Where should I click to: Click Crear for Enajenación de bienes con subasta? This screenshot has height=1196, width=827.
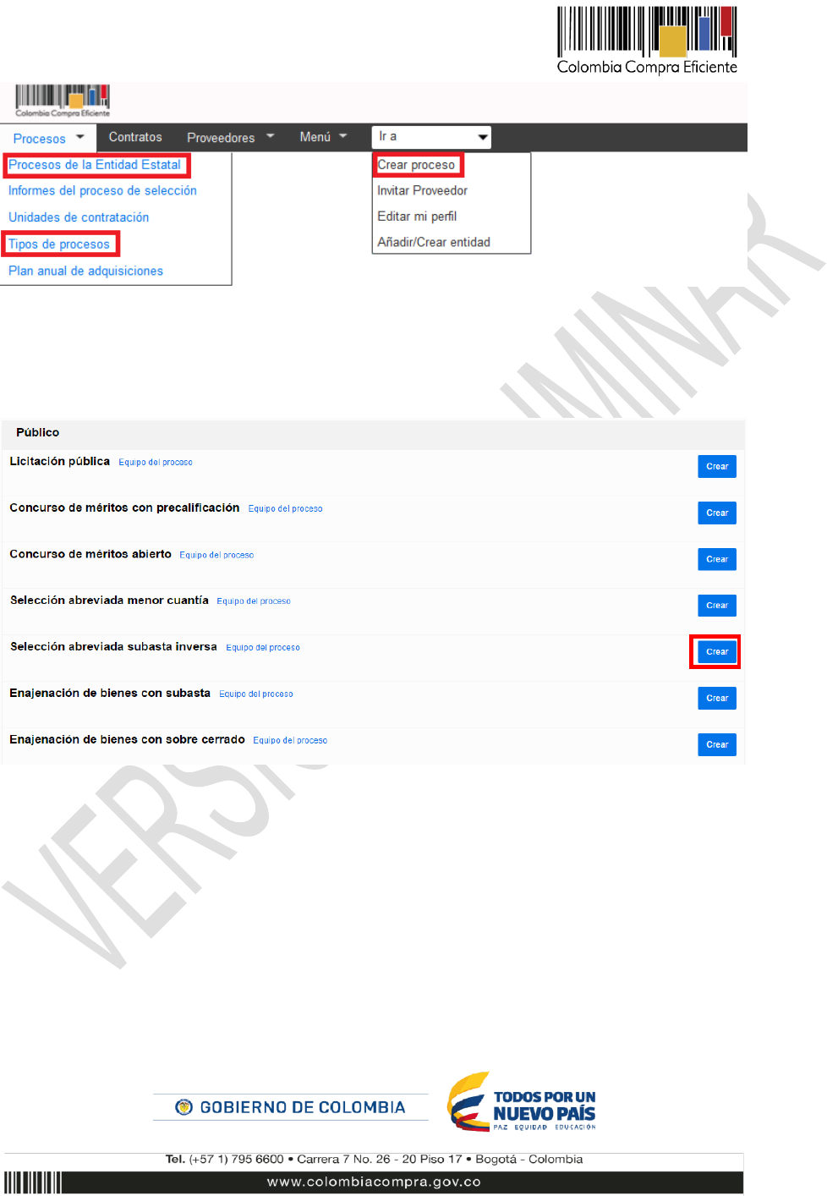(717, 699)
